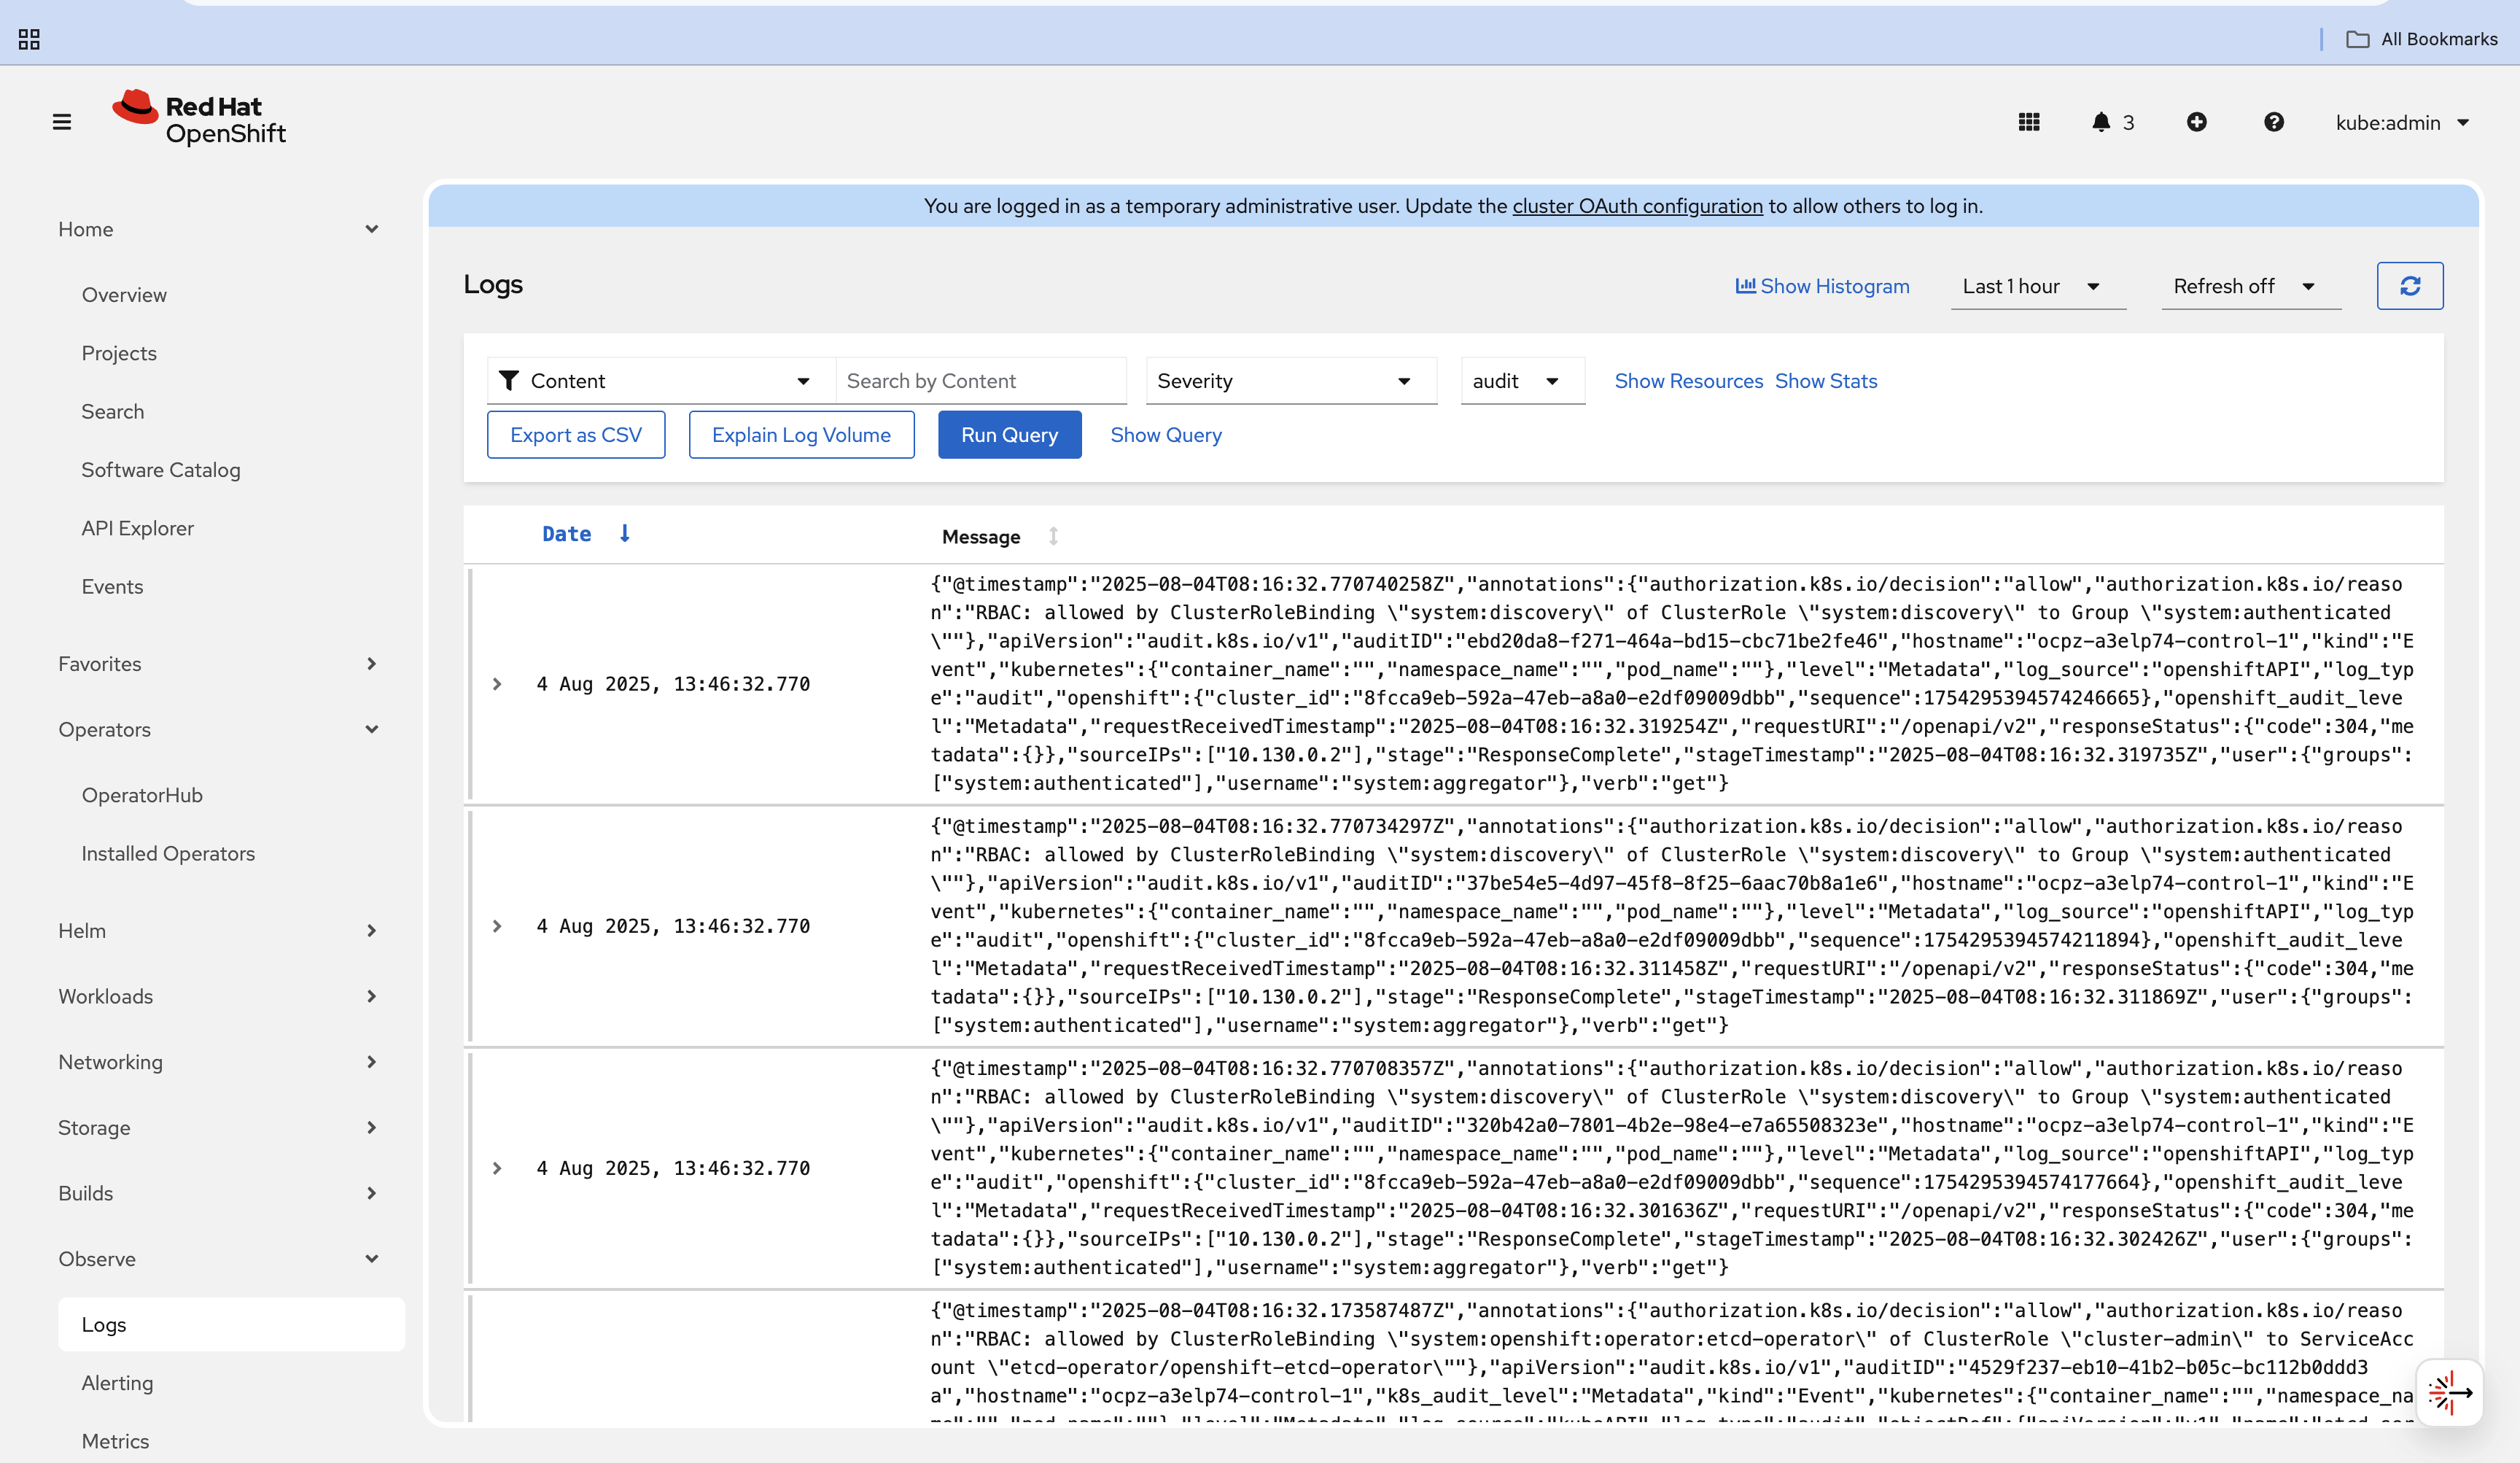Open notifications bell icon

[x=2101, y=122]
